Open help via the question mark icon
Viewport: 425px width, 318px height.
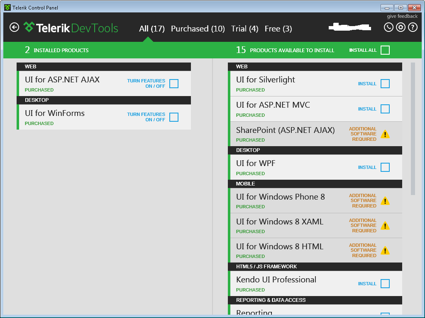pos(413,27)
